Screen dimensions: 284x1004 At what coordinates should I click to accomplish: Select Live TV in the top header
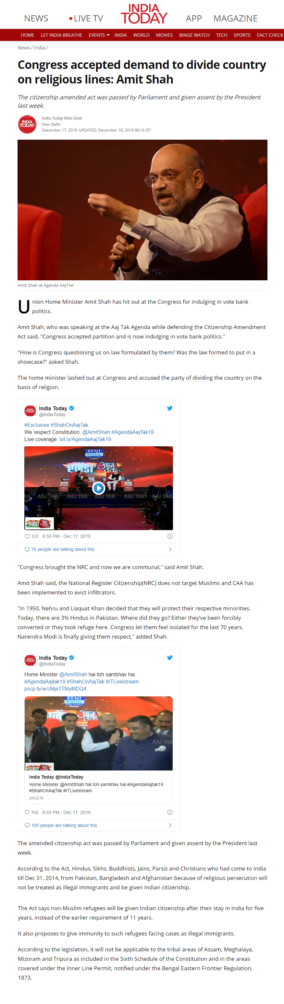(x=86, y=18)
